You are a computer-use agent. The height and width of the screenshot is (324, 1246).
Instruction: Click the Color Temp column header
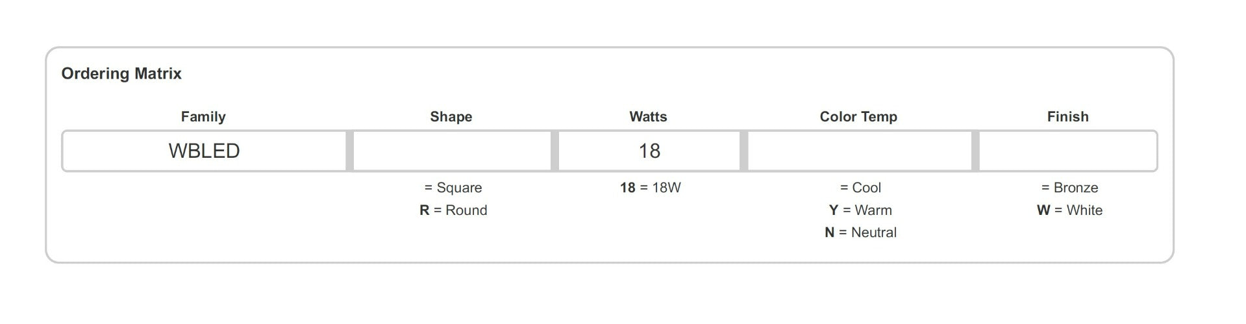pyautogui.click(x=858, y=117)
